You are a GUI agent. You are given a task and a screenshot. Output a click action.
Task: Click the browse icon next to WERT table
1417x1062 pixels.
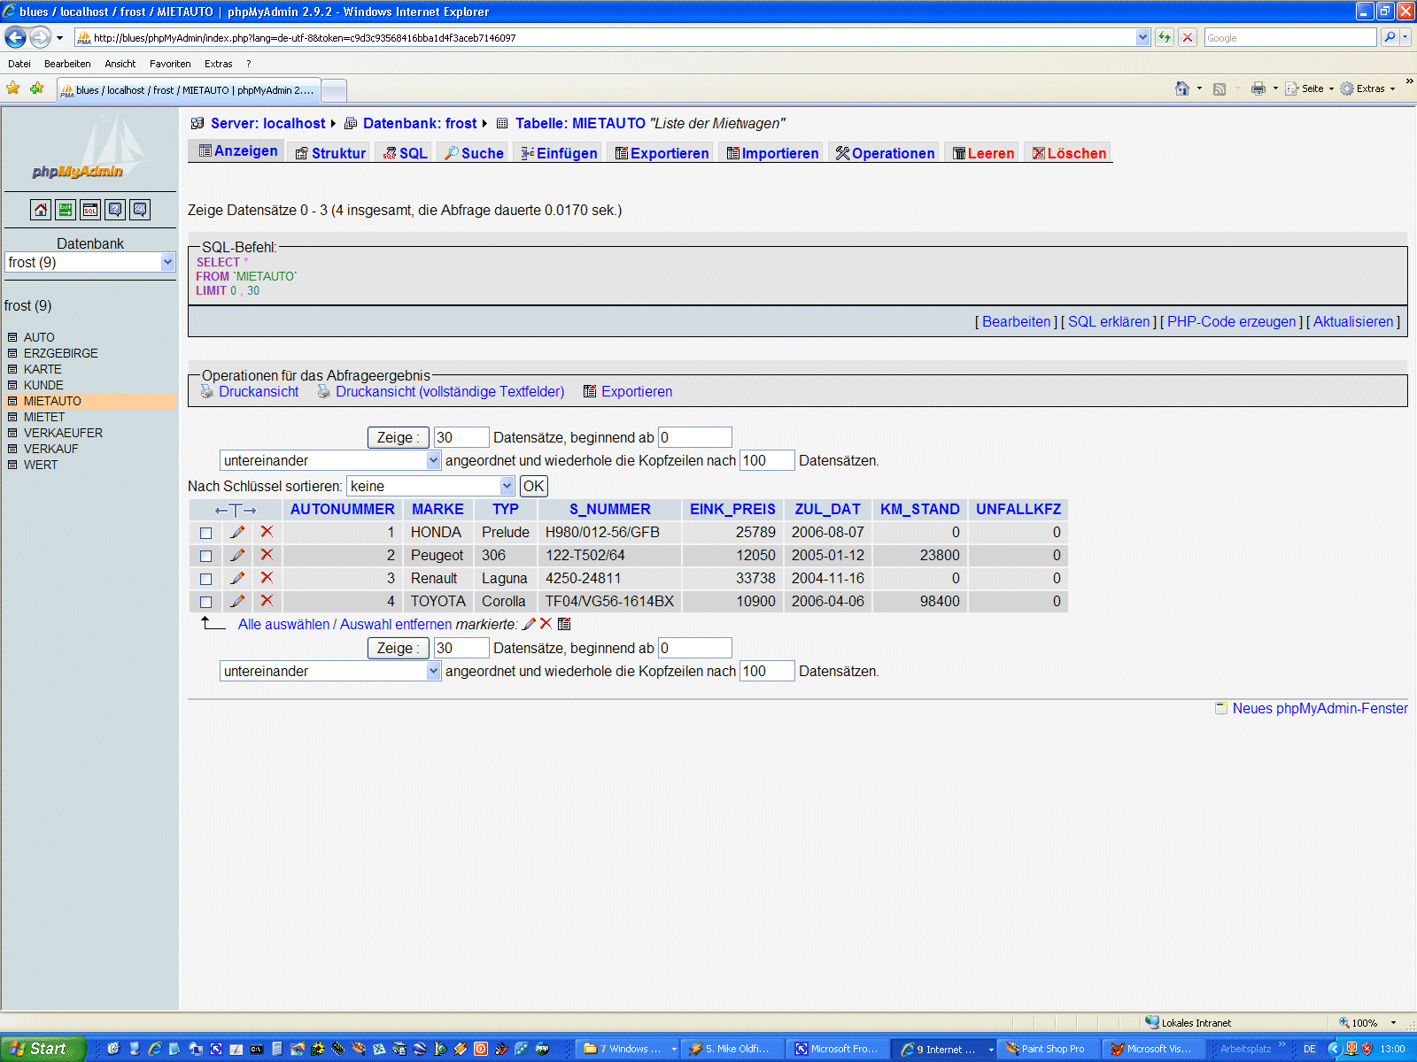12,465
